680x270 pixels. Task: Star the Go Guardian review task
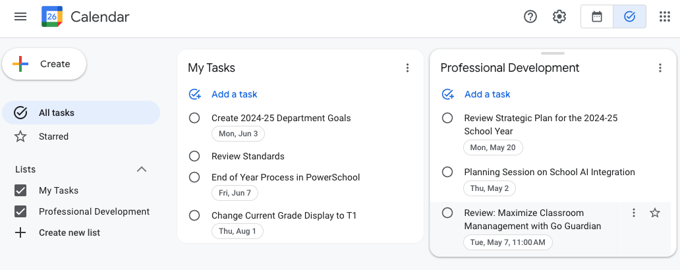pos(654,213)
